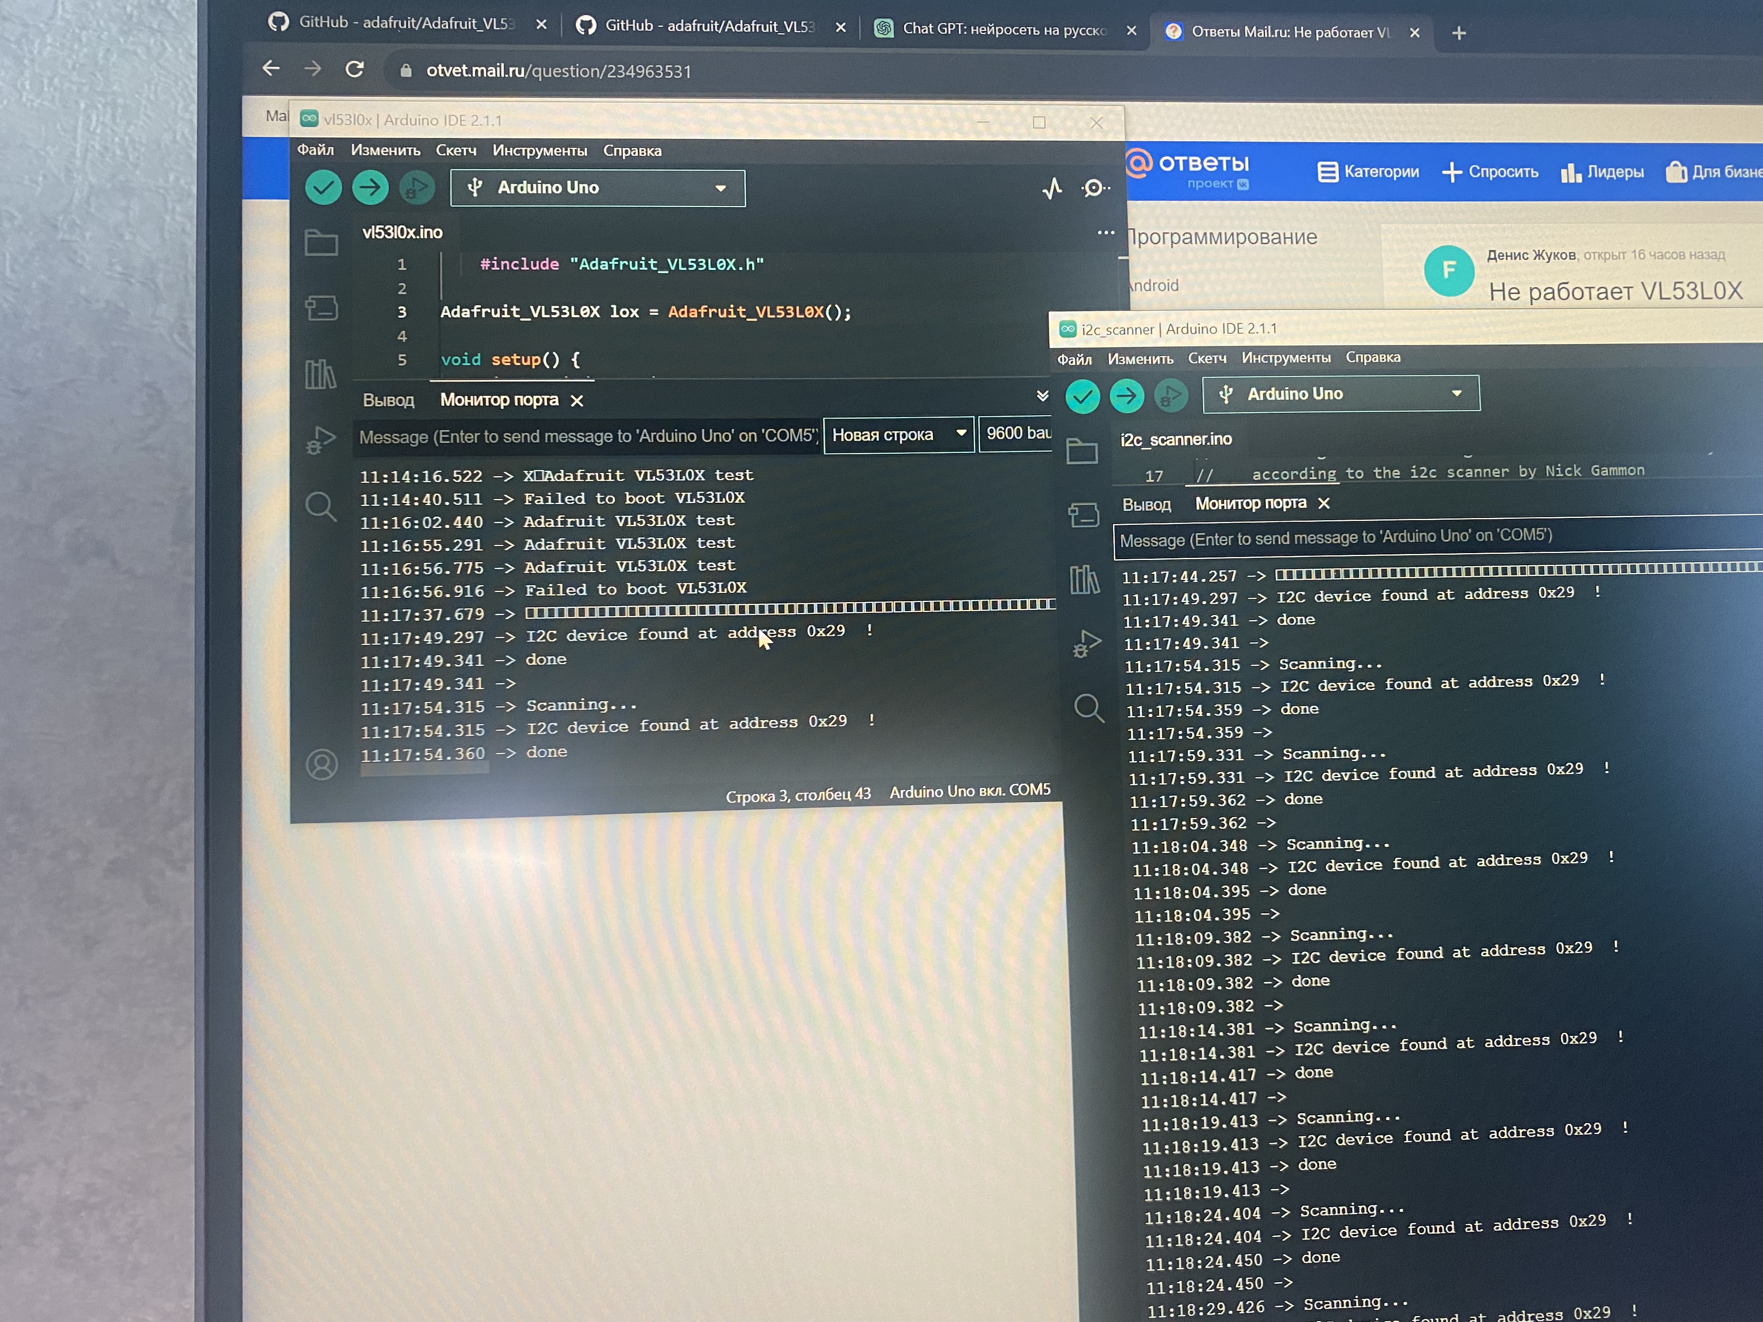
Task: Close Монитор порта tab in vl53l0x window
Action: 577,401
